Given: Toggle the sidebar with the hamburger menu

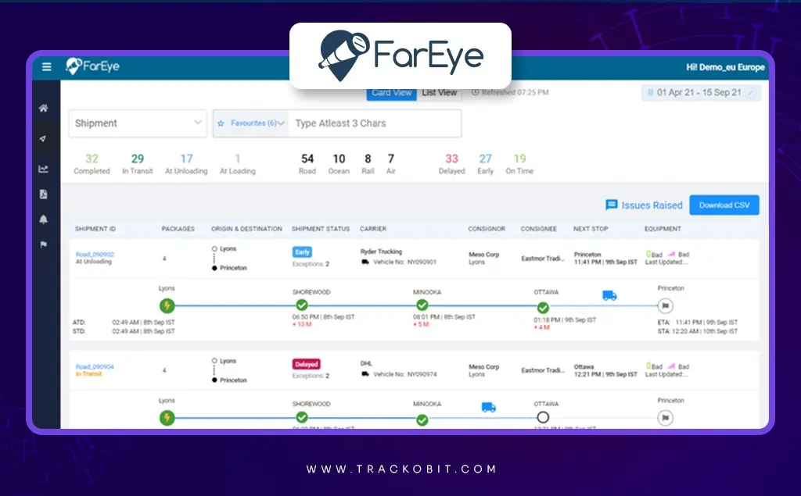Looking at the screenshot, I should click(46, 66).
